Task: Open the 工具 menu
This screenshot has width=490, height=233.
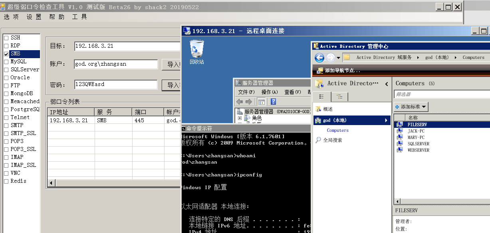Action: [x=79, y=17]
